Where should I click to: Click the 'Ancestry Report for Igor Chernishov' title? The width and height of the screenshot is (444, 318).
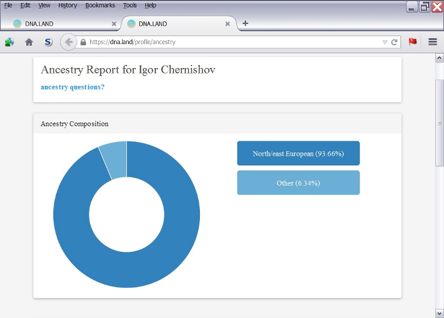click(x=128, y=70)
